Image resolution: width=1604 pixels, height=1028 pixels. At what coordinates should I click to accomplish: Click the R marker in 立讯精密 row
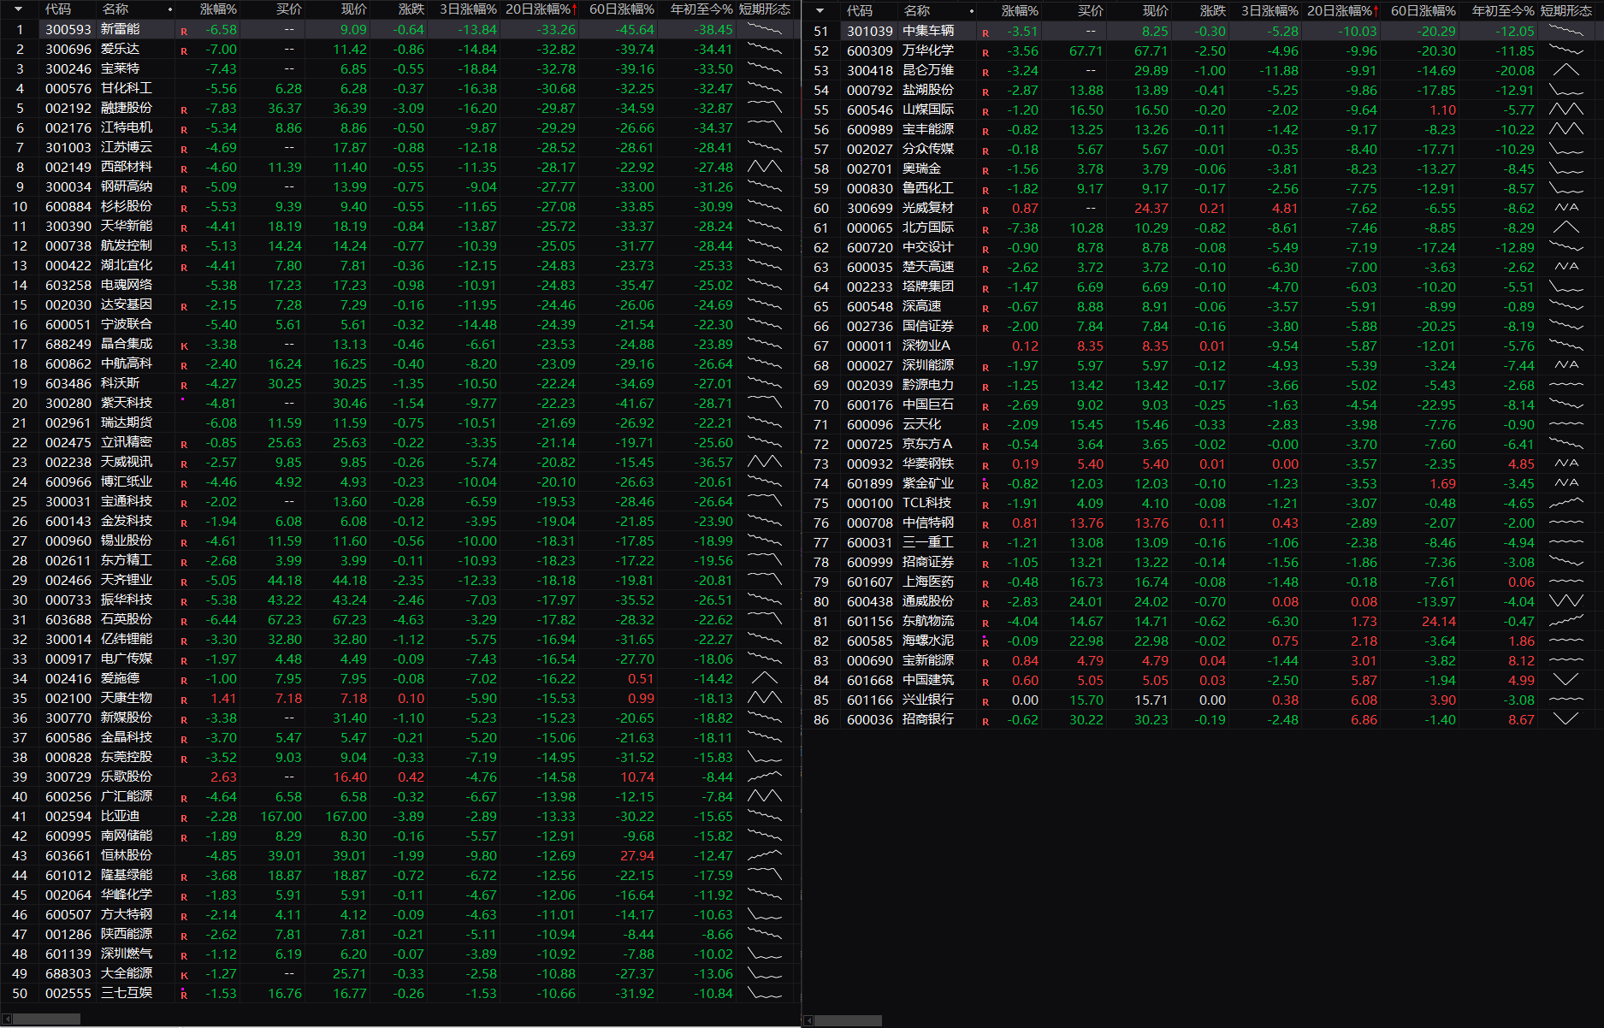coord(184,445)
